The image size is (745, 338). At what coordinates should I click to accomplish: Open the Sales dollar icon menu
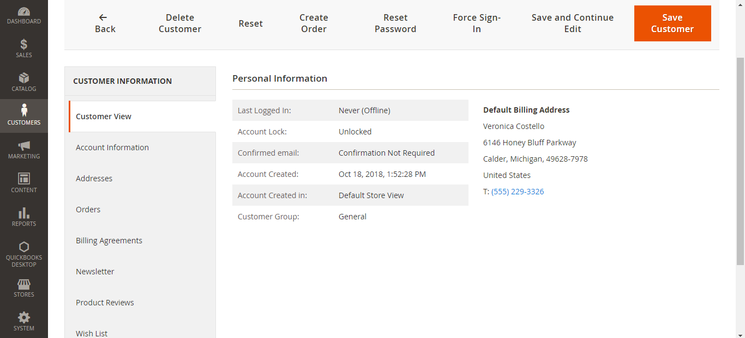[x=24, y=45]
